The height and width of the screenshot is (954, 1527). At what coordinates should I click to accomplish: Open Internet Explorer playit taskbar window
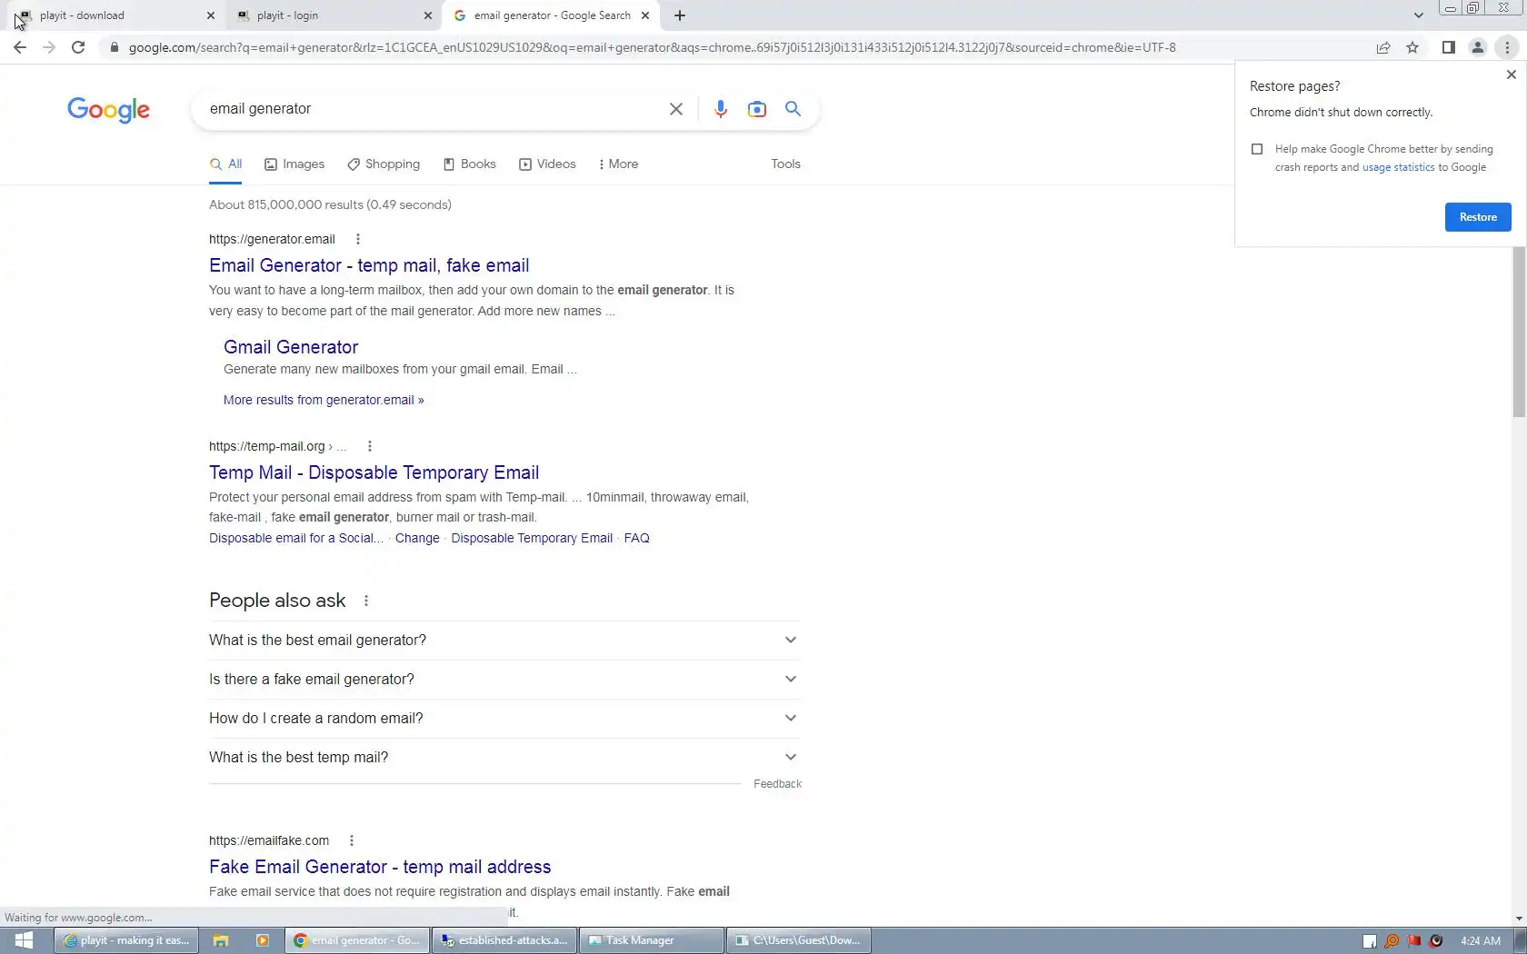[x=127, y=940]
